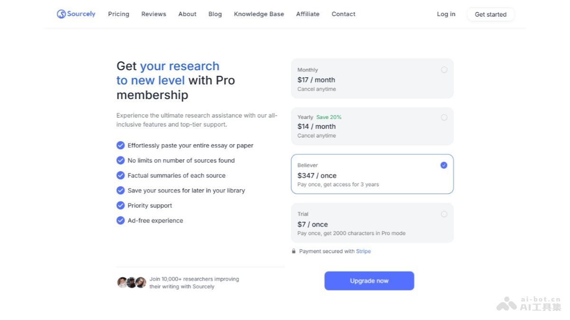
Task: Click the checkmark icon next to Priority support
Action: (x=121, y=205)
